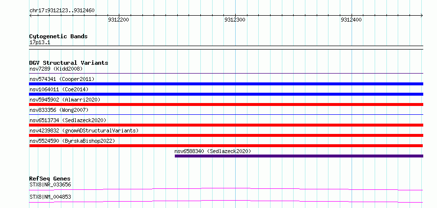This screenshot has height=208, width=437.
Task: Select variant label nsv1064011 (Coe2014)
Action: point(59,89)
